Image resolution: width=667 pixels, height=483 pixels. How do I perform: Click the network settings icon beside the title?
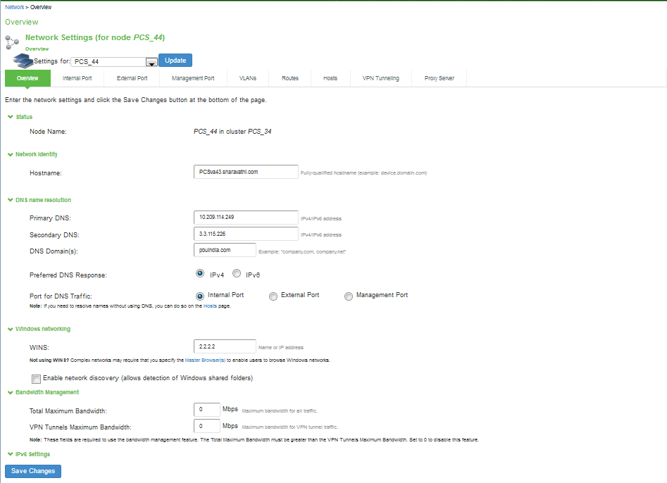click(12, 41)
